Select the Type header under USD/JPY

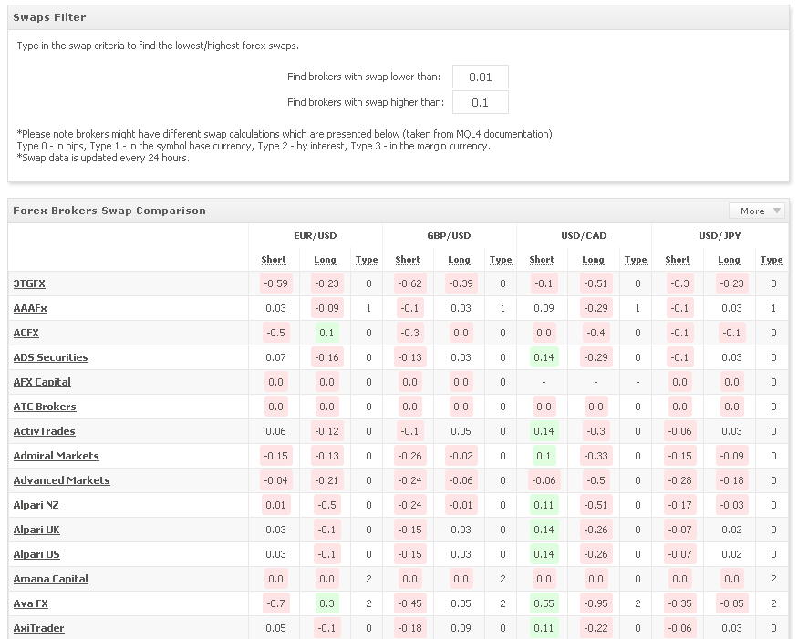coord(772,260)
